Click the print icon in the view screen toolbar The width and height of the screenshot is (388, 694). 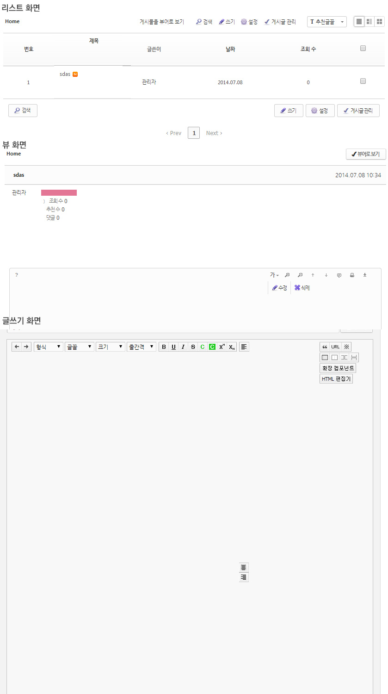(352, 274)
